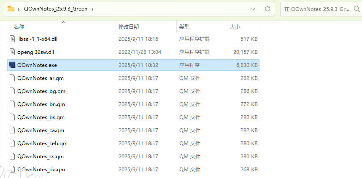The width and height of the screenshot is (362, 178).
Task: Sort files by 名称 column
Action: point(19,27)
